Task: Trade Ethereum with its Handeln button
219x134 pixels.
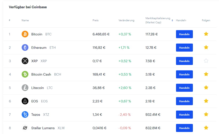Action: [184, 48]
